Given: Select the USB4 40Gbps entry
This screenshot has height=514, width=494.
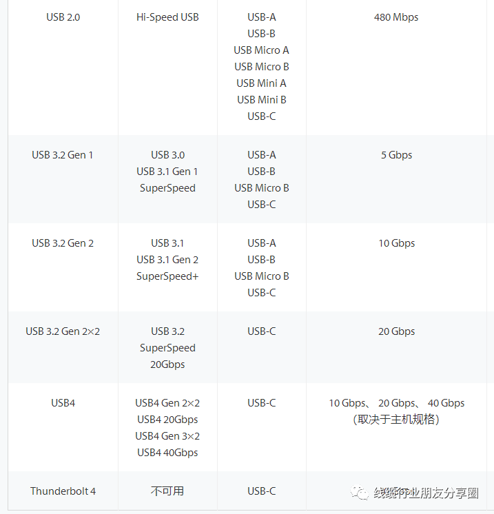Looking at the screenshot, I should [167, 452].
